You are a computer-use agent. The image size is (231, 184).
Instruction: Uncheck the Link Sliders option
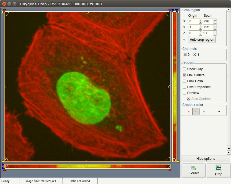click(x=185, y=75)
